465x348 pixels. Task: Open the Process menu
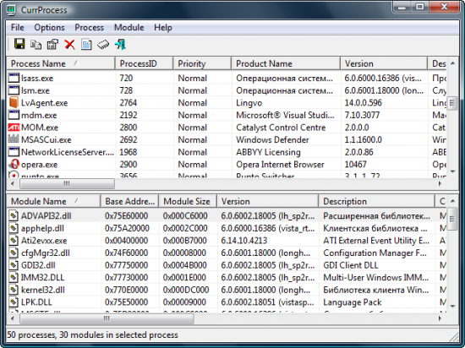click(90, 28)
